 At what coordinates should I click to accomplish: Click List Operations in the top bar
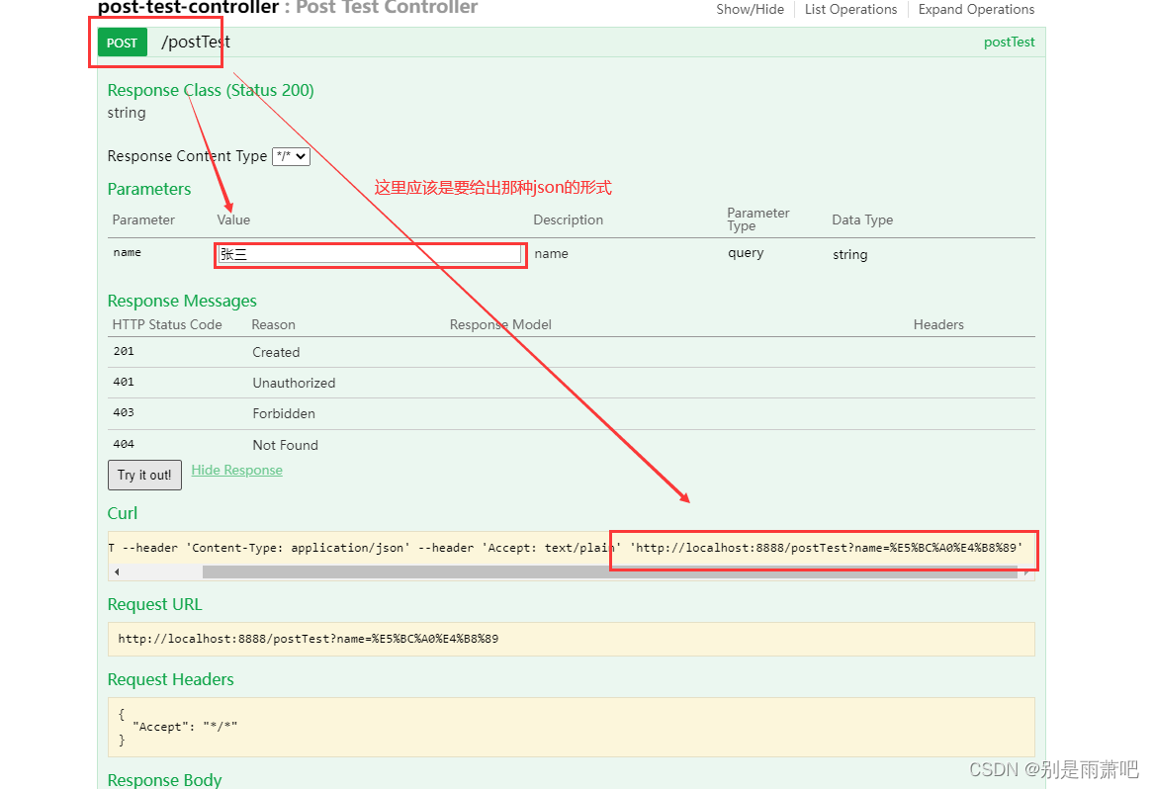coord(850,9)
